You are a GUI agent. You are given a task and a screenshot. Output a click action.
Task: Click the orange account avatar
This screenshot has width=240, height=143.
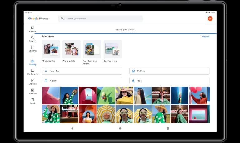[x=210, y=19]
